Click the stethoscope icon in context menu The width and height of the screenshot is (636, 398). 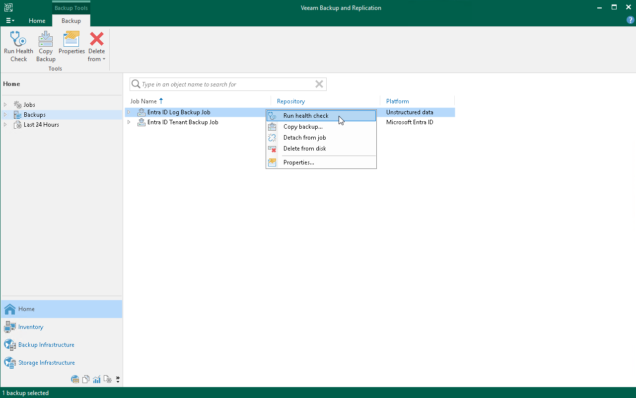pyautogui.click(x=272, y=116)
